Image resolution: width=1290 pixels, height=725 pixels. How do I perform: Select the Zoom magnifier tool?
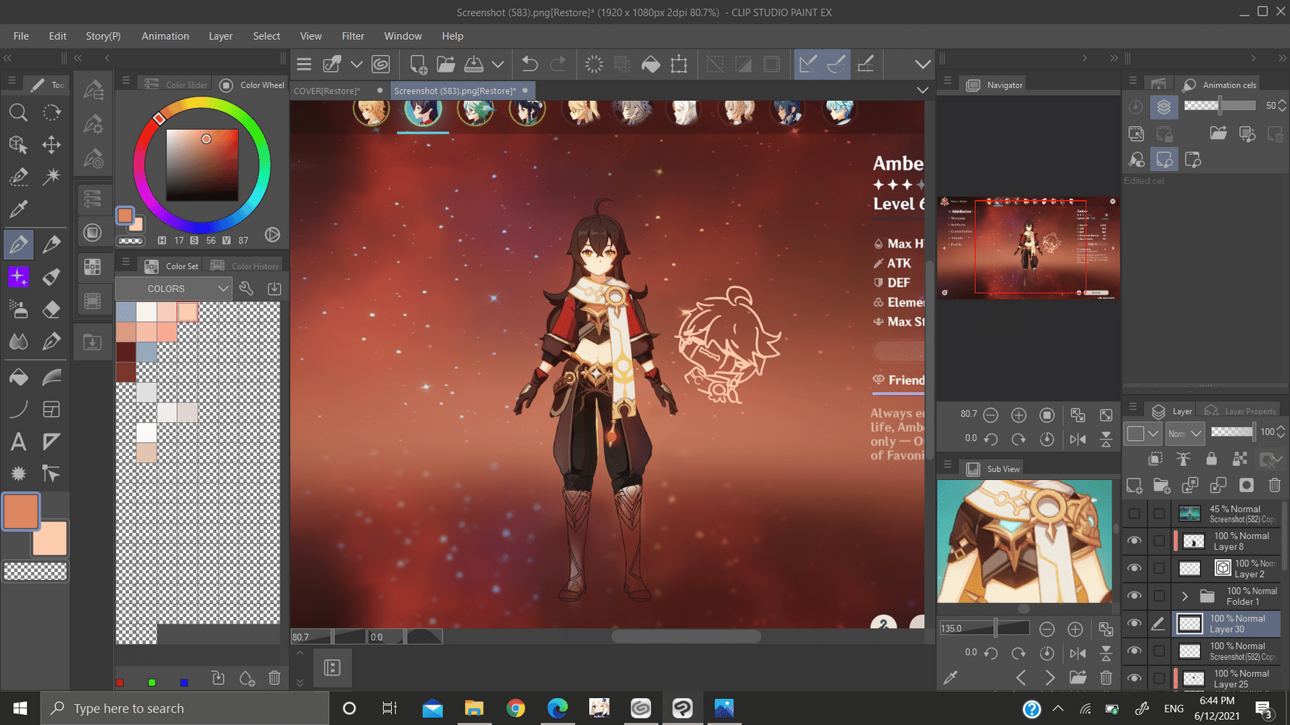(19, 112)
